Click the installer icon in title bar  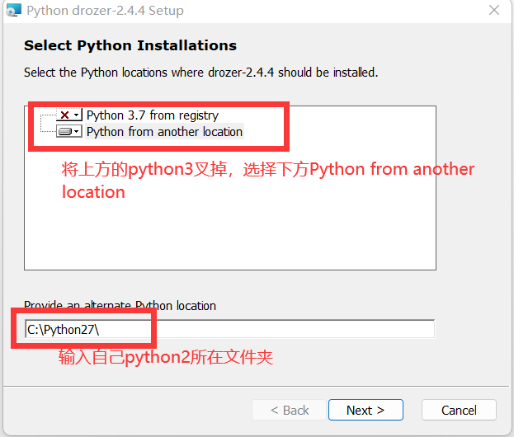point(12,11)
